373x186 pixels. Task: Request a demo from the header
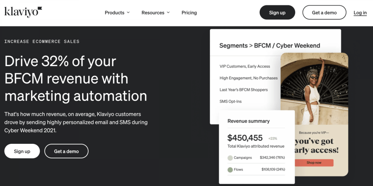(324, 12)
